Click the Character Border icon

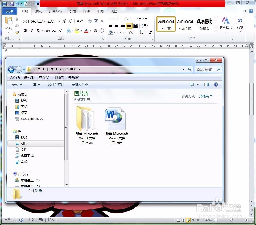[x=102, y=21]
